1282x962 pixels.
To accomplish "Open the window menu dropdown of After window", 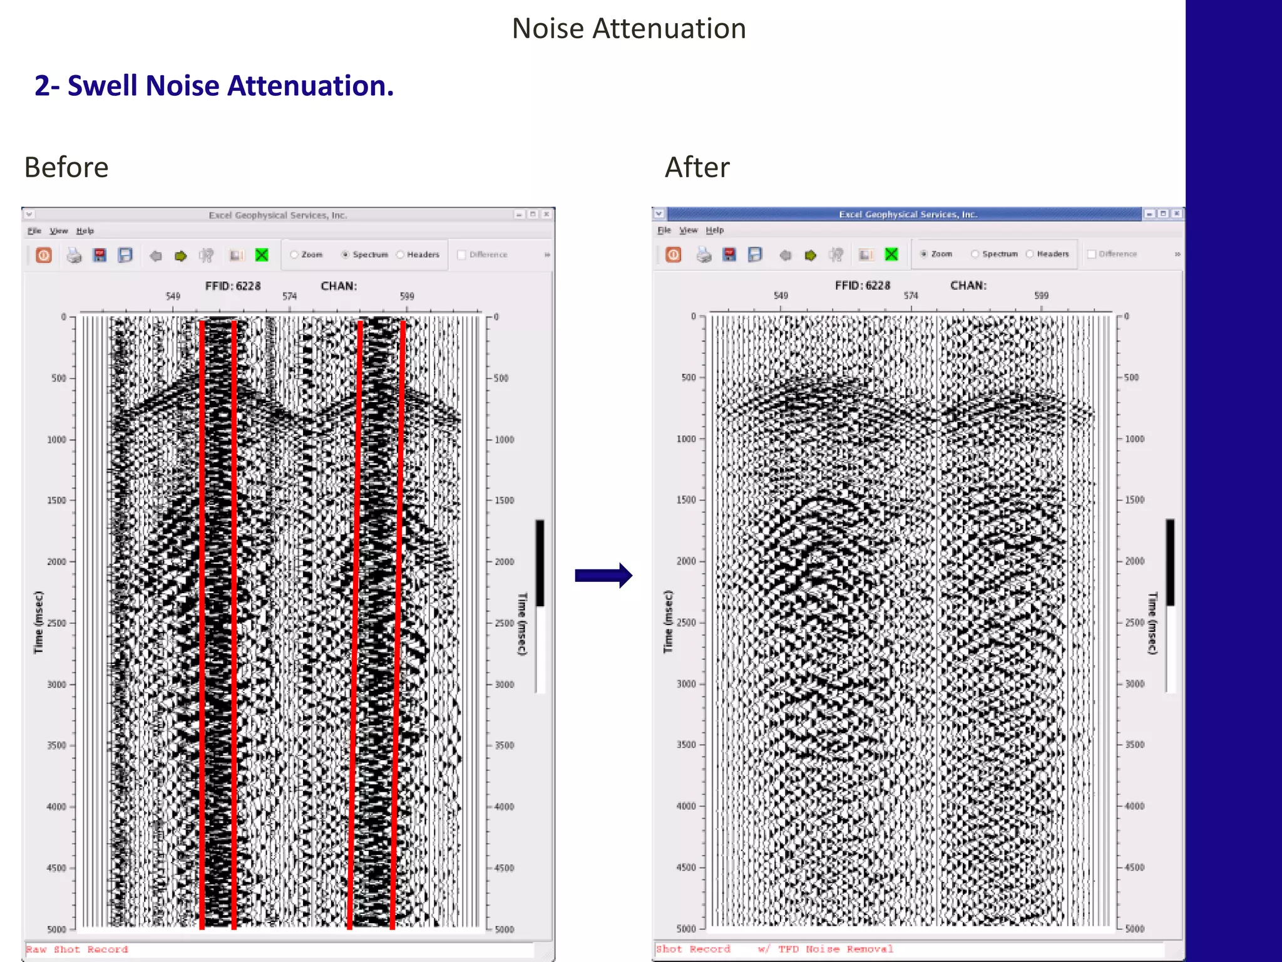I will click(659, 214).
